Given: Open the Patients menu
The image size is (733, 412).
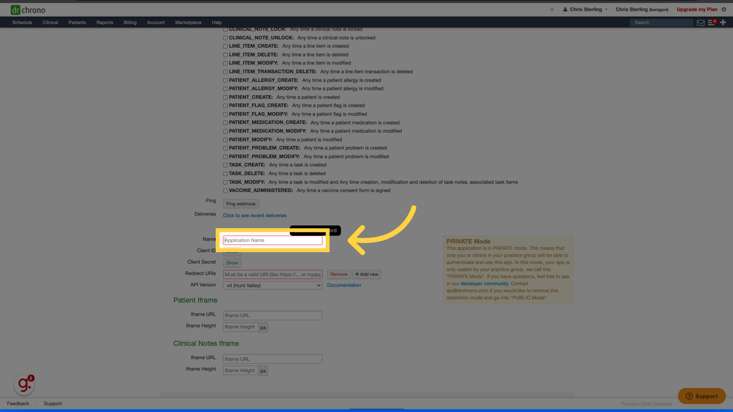Looking at the screenshot, I should 77,23.
